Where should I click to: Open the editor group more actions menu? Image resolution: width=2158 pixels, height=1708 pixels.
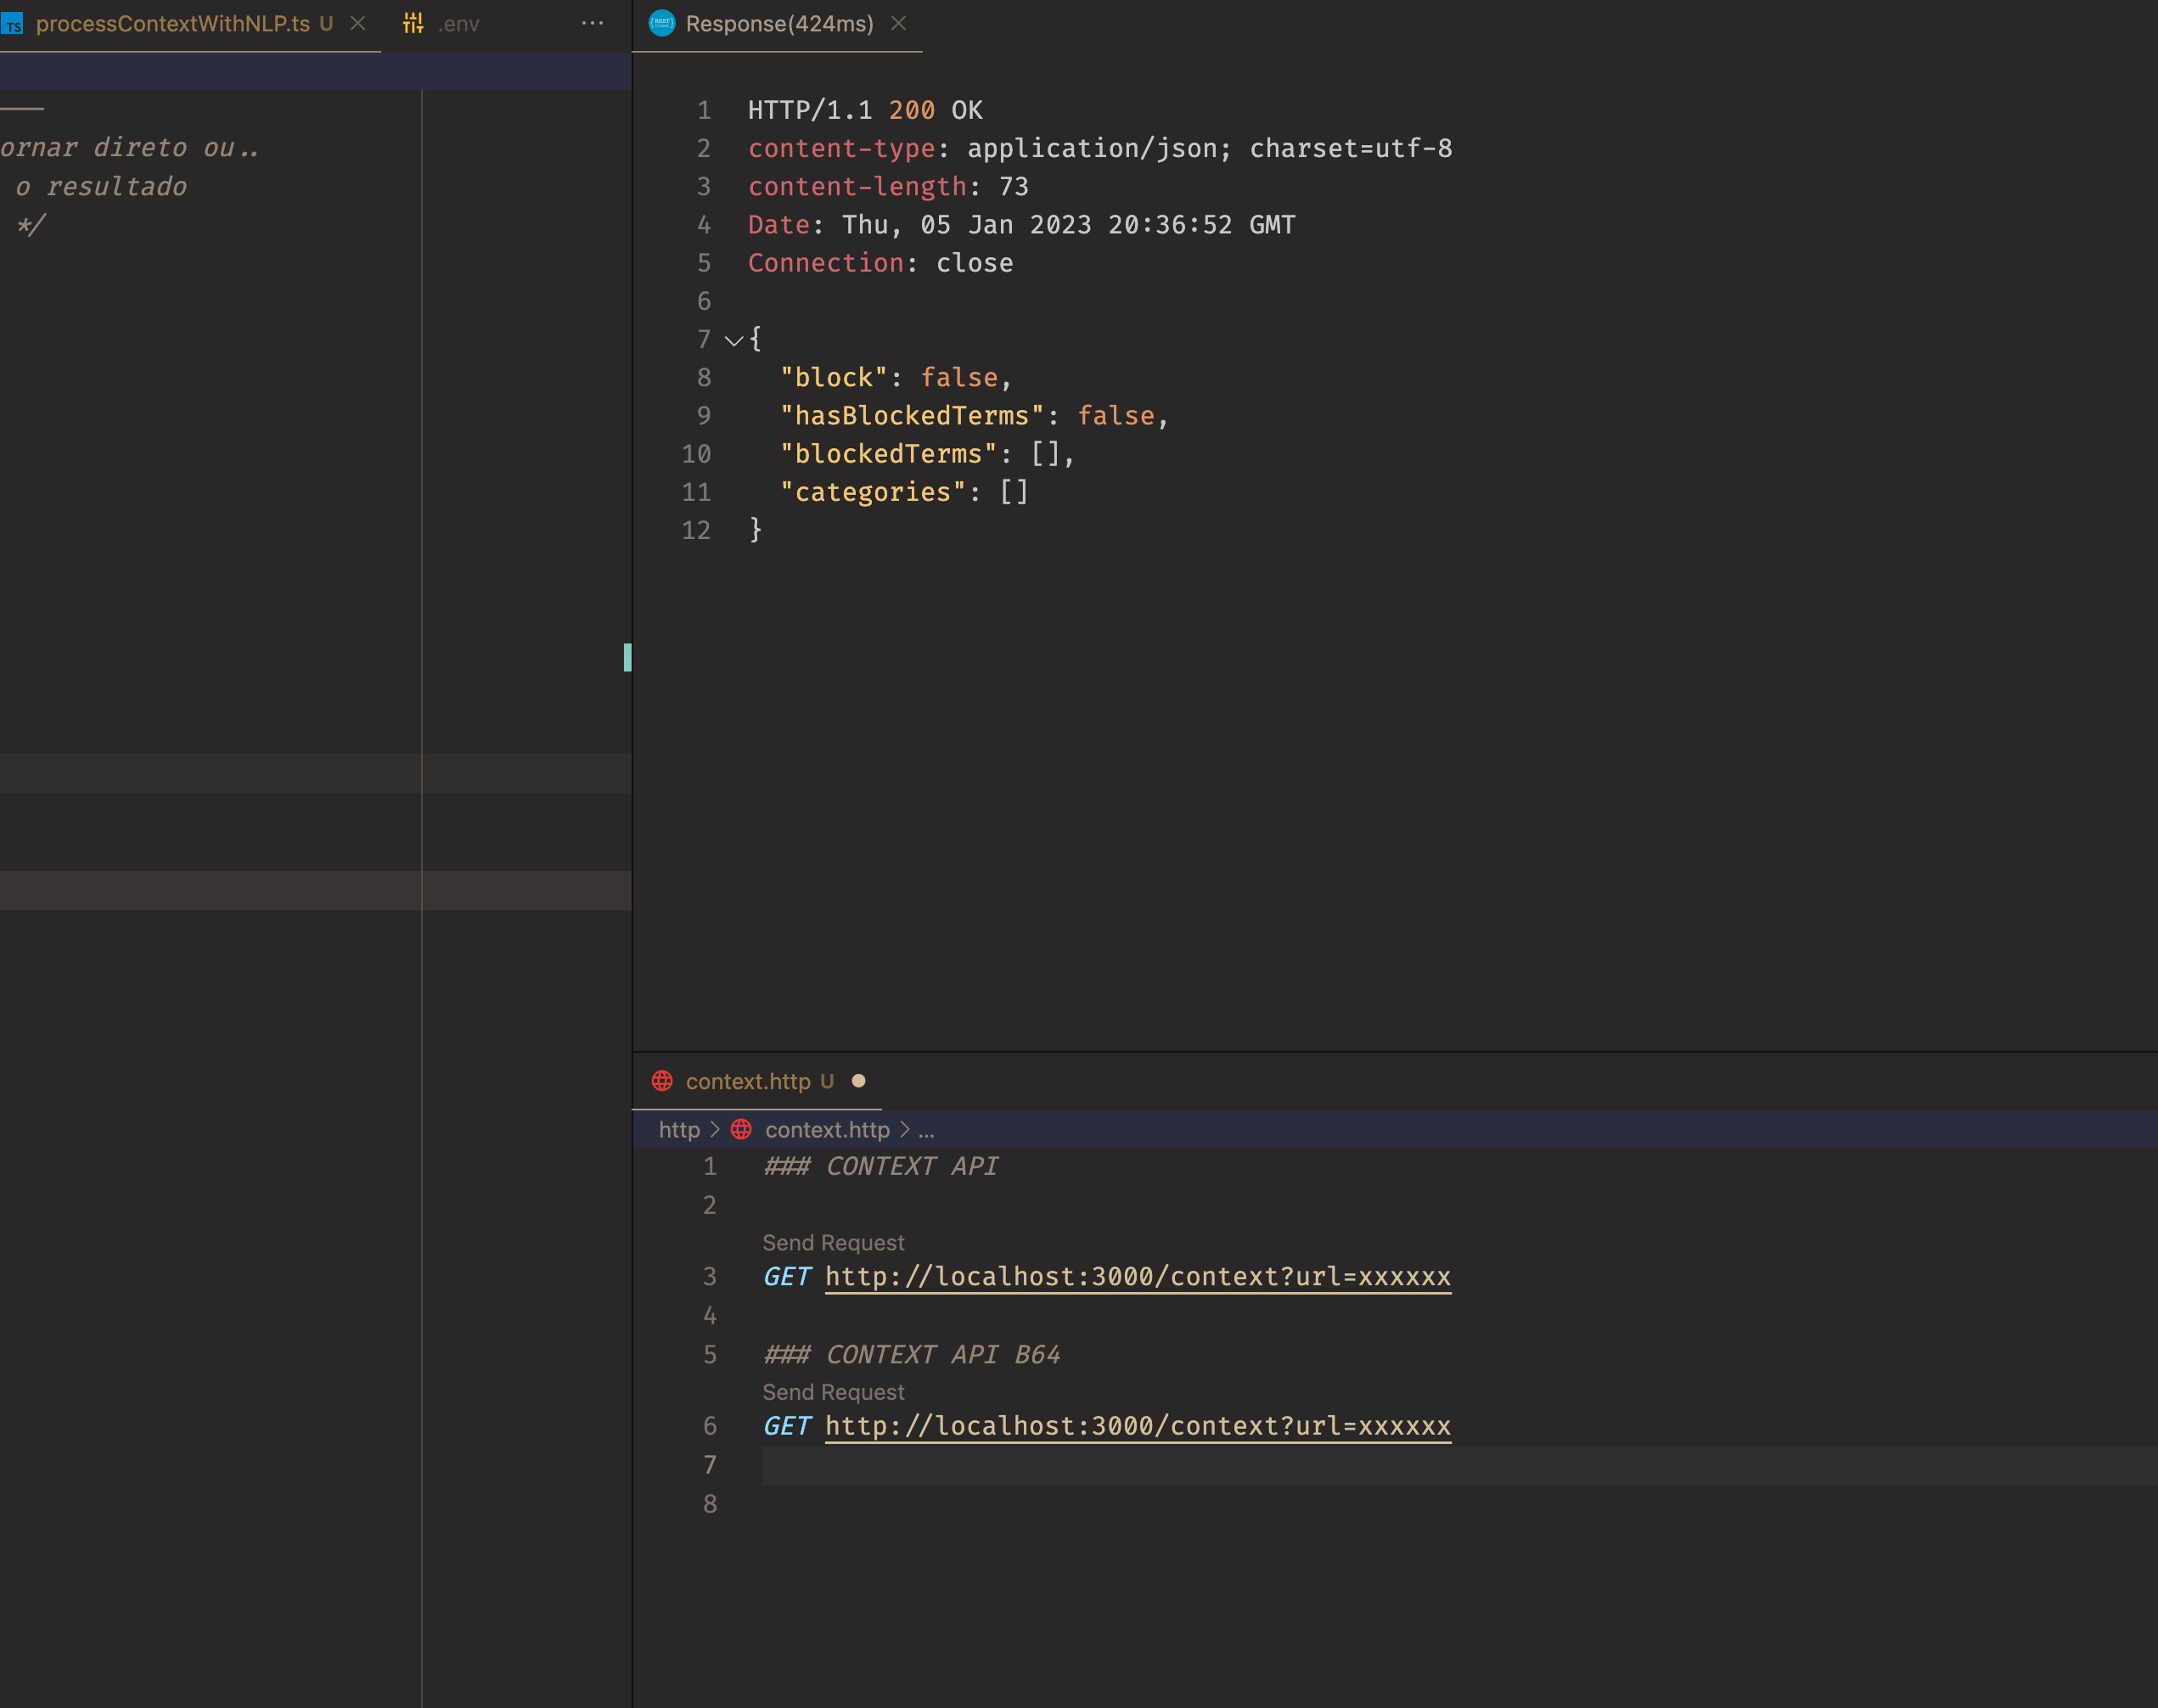(592, 23)
